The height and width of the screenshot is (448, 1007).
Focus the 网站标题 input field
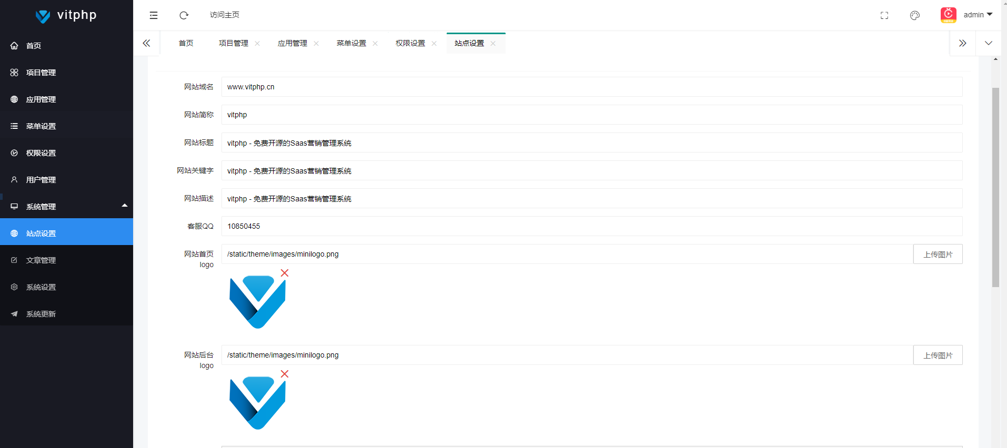[592, 142]
